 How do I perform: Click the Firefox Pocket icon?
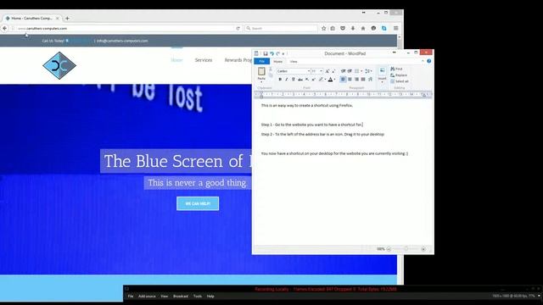pos(343,28)
